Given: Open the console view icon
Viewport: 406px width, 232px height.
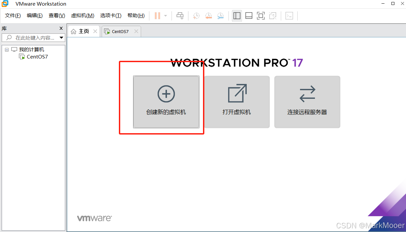Looking at the screenshot, I should pyautogui.click(x=289, y=16).
